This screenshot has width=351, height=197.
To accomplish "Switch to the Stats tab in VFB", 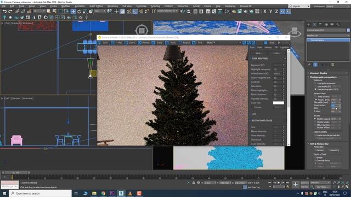I will [259, 48].
